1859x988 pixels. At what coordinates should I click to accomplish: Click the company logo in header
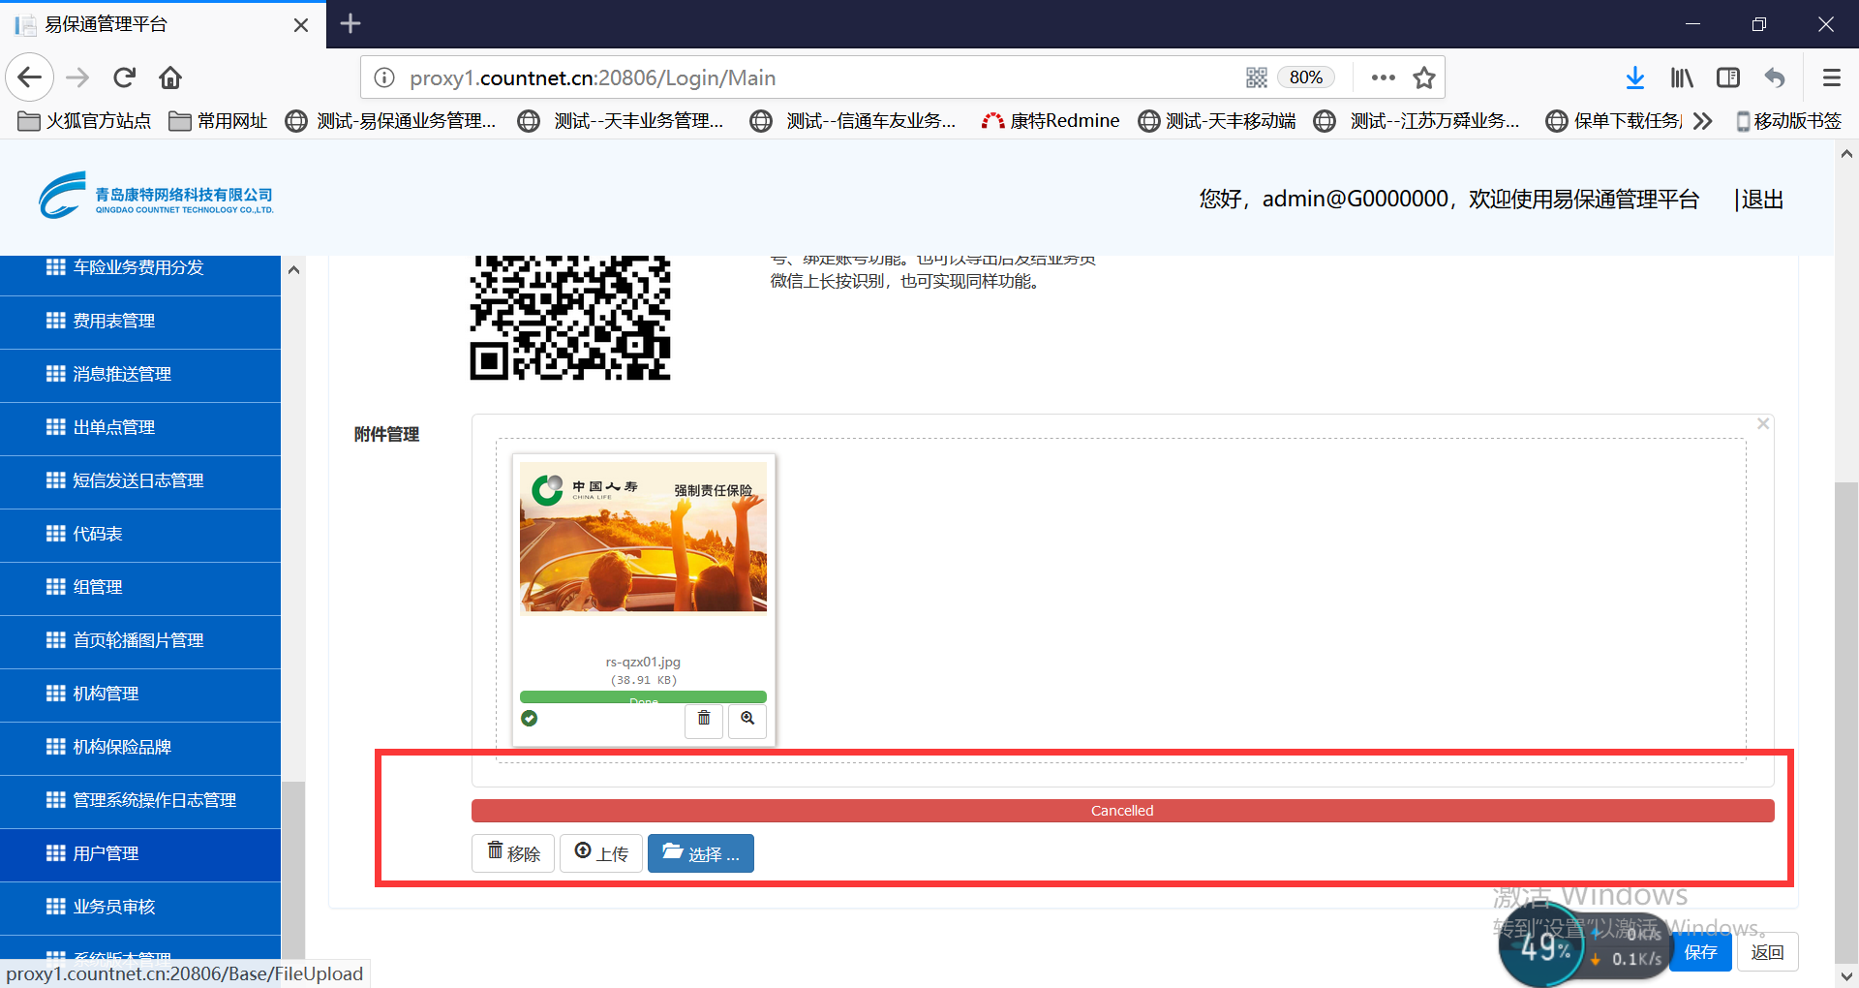pyautogui.click(x=156, y=196)
